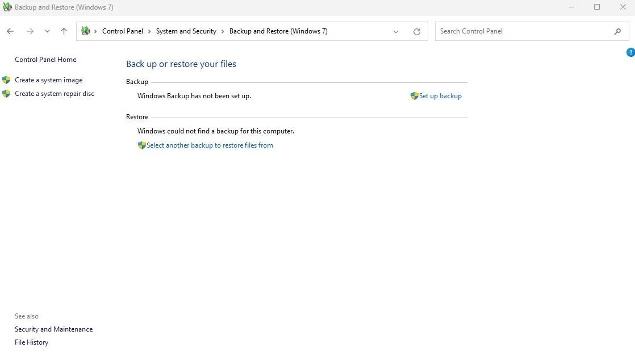Click the search magnifier icon
The width and height of the screenshot is (635, 356).
[x=617, y=31]
